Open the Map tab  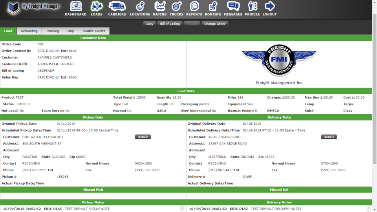pyautogui.click(x=70, y=31)
